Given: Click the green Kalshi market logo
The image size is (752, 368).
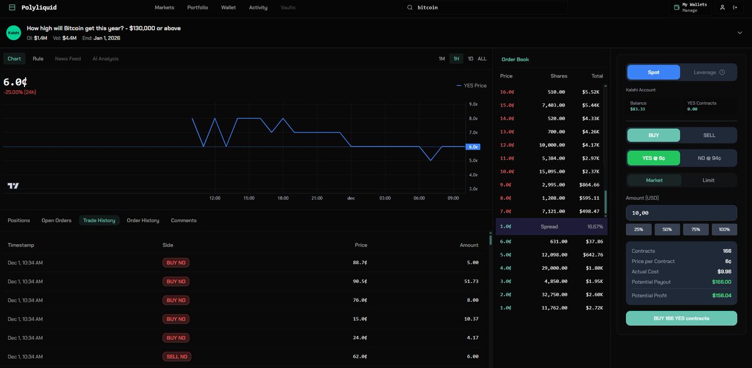Looking at the screenshot, I should 14,33.
